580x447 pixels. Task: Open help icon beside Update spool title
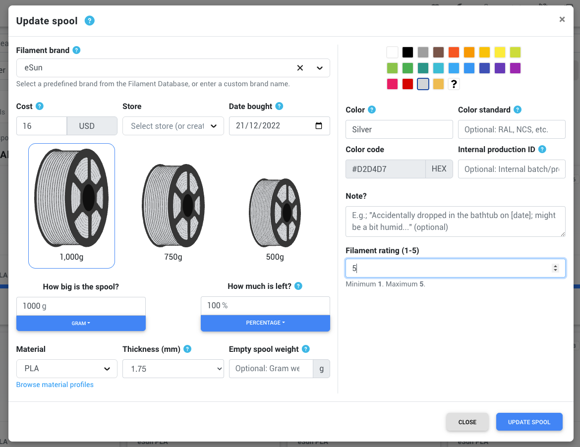pos(90,21)
